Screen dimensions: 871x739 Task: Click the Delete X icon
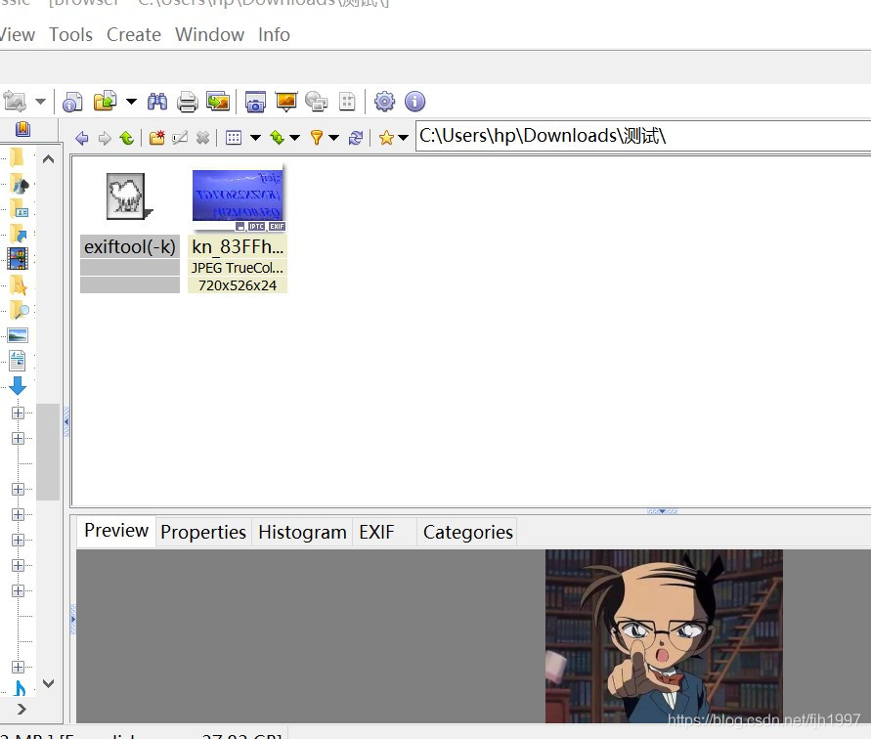(x=202, y=138)
